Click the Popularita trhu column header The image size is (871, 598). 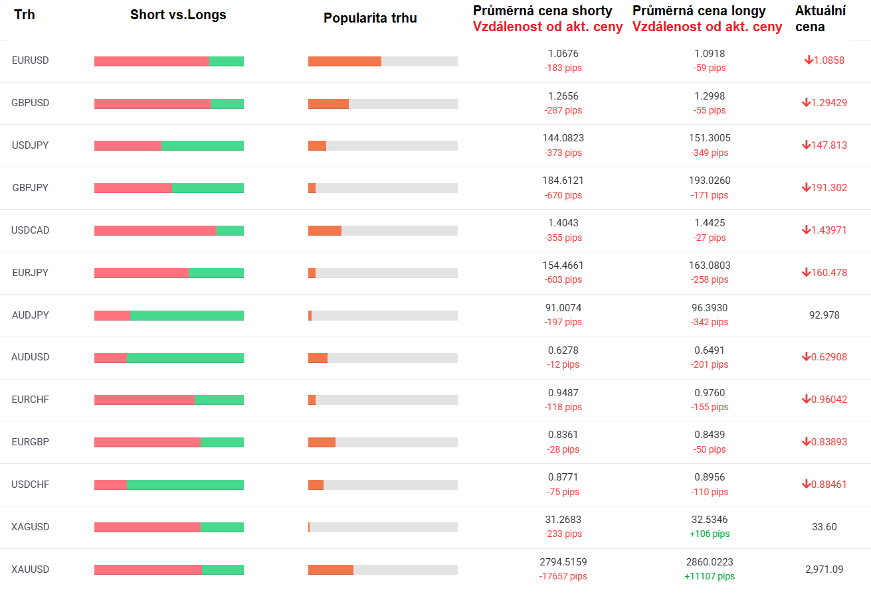(x=370, y=18)
